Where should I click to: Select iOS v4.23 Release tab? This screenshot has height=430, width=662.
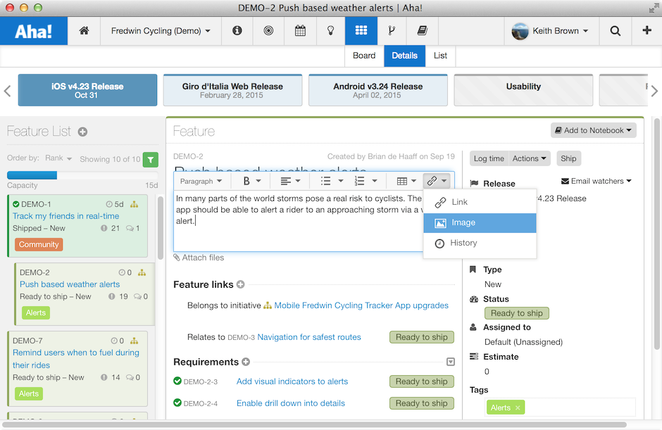coord(87,90)
